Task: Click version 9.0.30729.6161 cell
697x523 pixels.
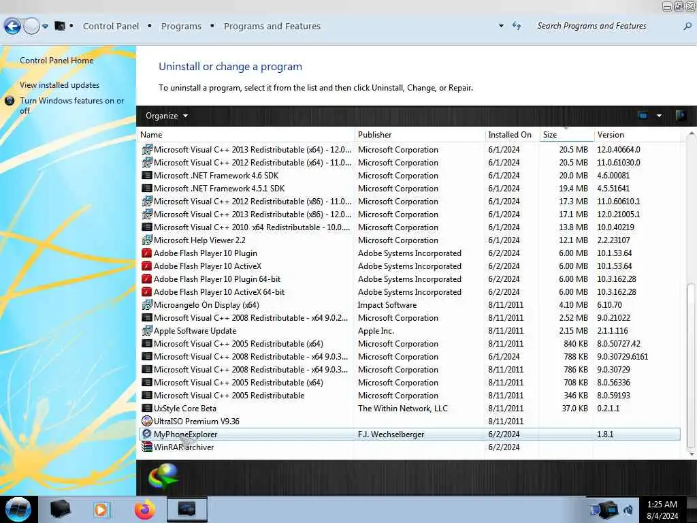Action: pos(622,357)
